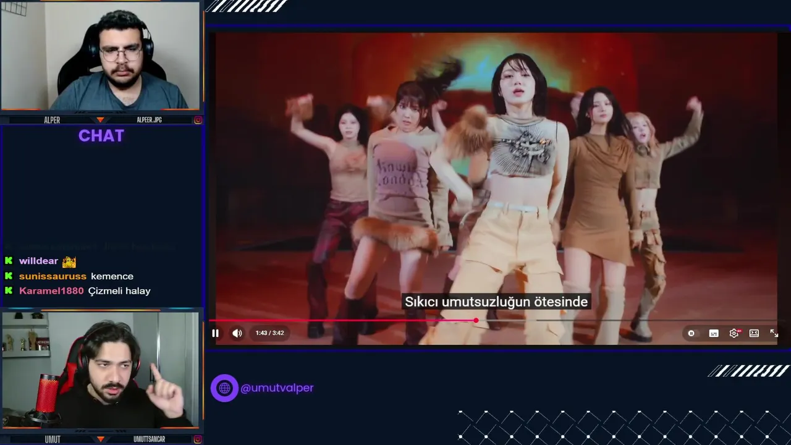Click the Kick badge beside willdear
The width and height of the screenshot is (791, 445).
(9, 261)
